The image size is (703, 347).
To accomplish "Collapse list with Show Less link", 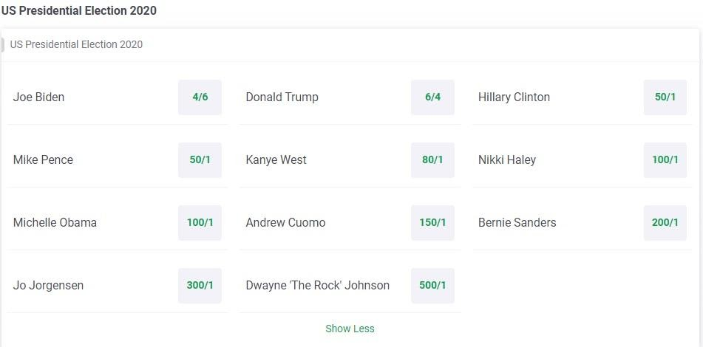I will [350, 329].
